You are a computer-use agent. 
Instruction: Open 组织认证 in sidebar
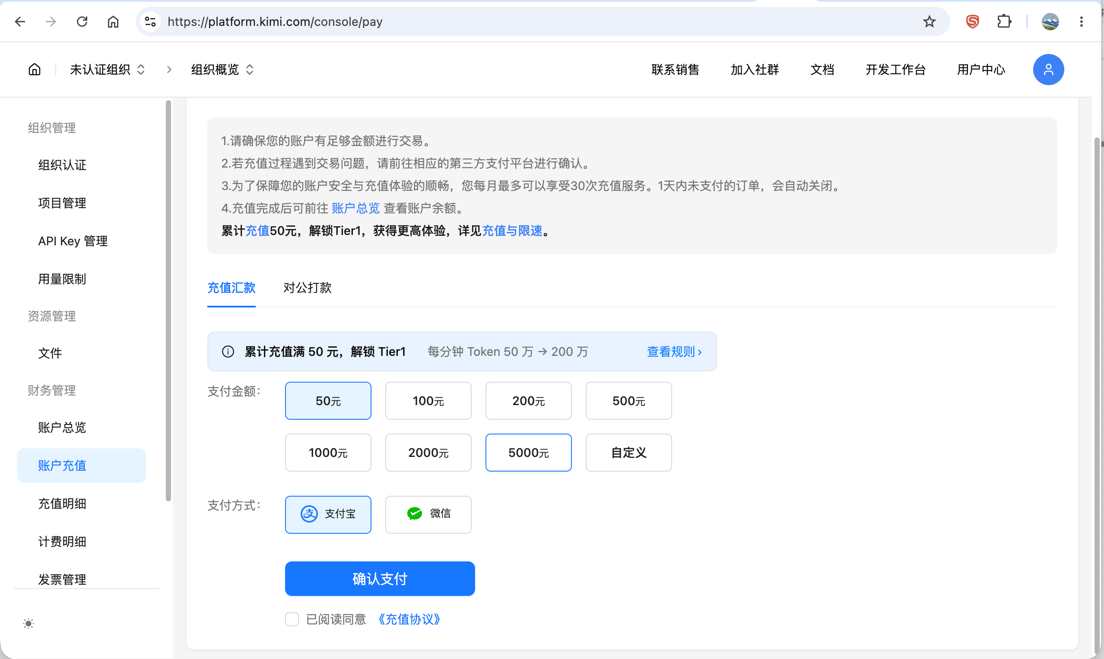point(82,165)
